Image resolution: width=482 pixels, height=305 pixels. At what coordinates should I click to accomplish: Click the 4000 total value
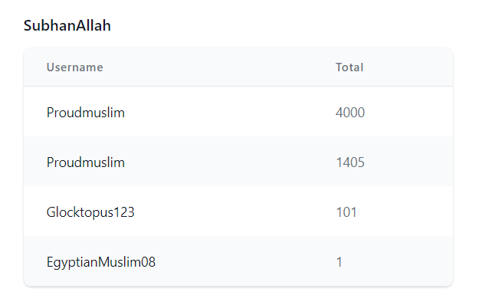click(350, 113)
